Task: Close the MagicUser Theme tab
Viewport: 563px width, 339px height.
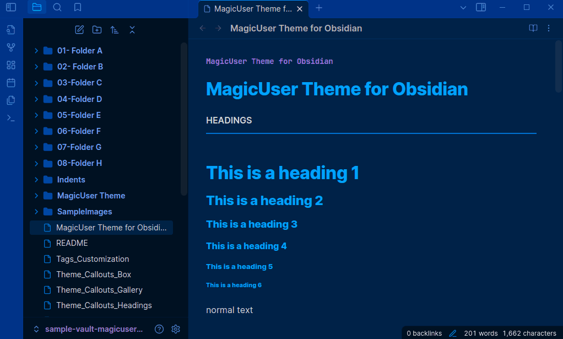Action: 300,9
